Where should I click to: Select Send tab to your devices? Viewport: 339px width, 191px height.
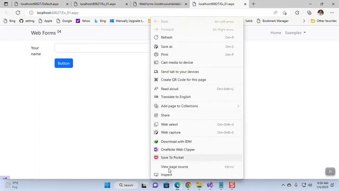click(197, 72)
